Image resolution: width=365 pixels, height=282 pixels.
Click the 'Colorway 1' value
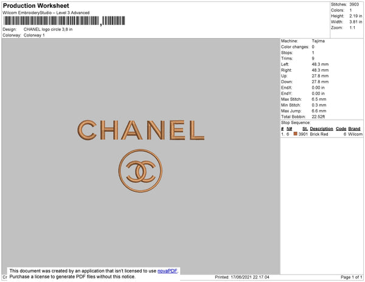(x=34, y=35)
